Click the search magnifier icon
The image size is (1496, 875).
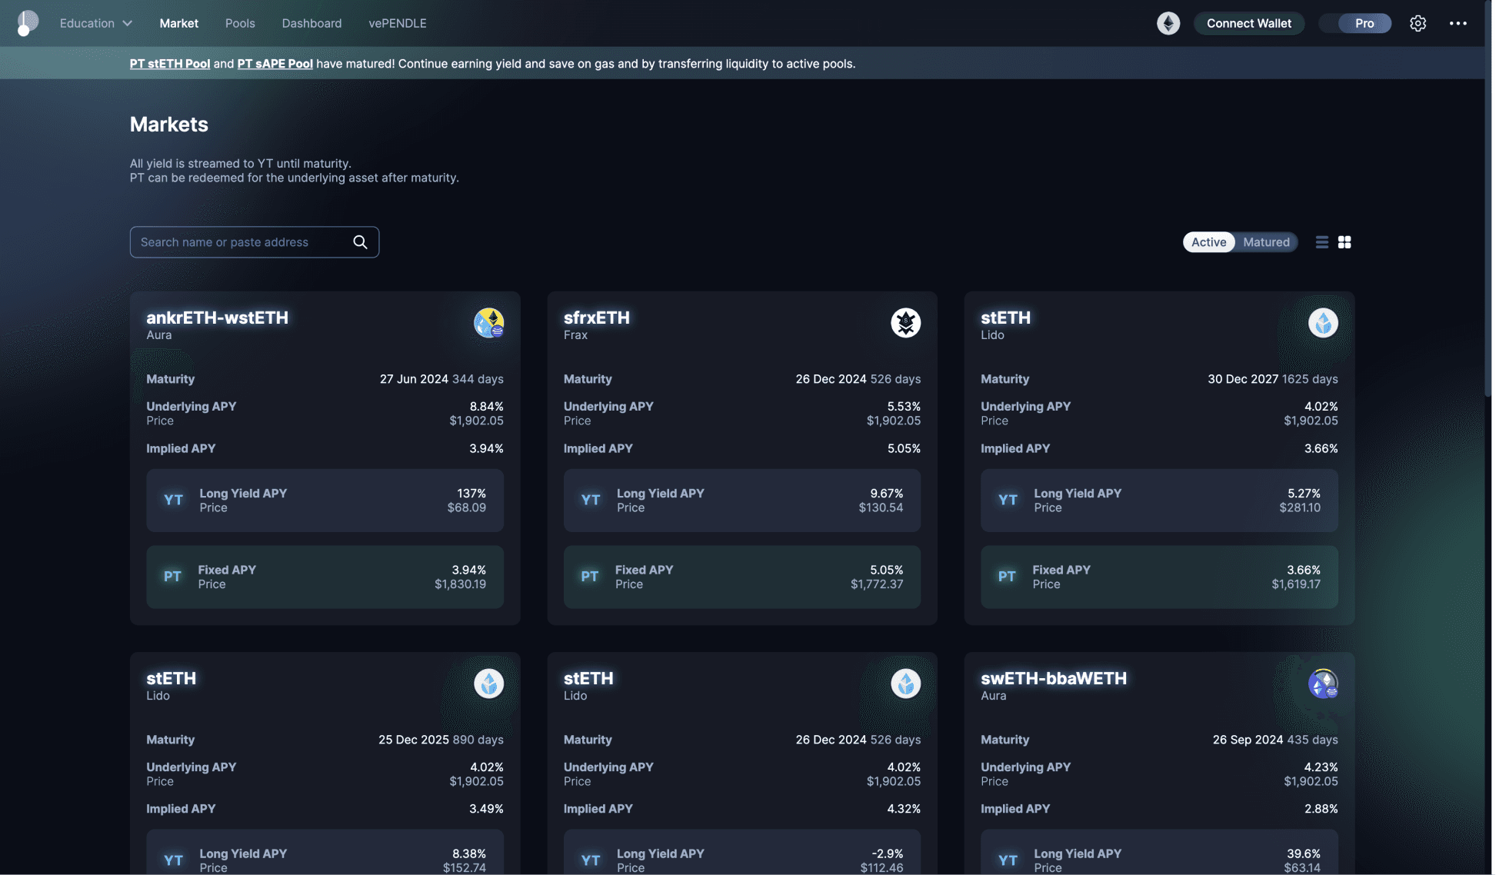pos(361,242)
